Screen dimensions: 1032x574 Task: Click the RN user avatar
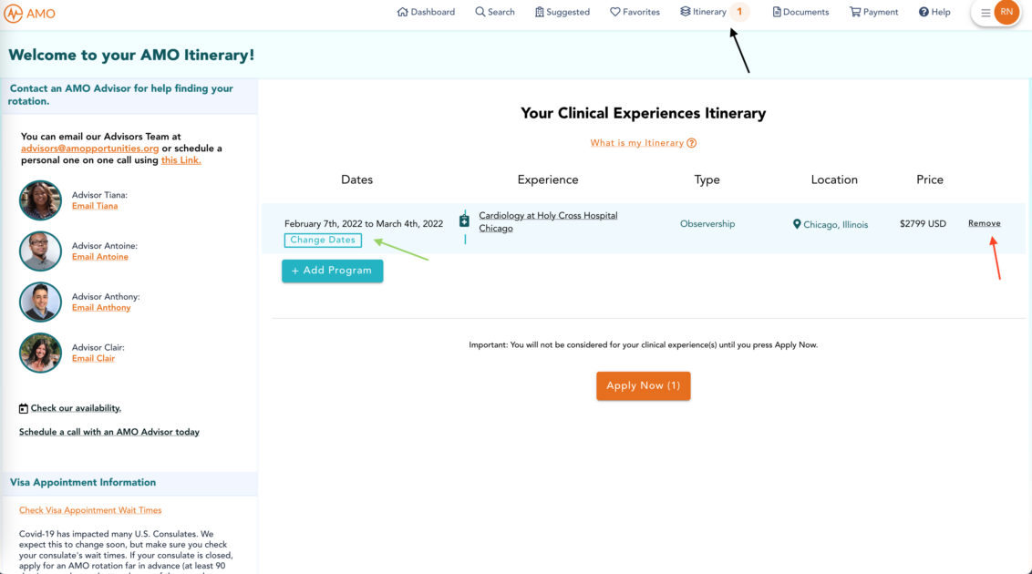(1006, 13)
